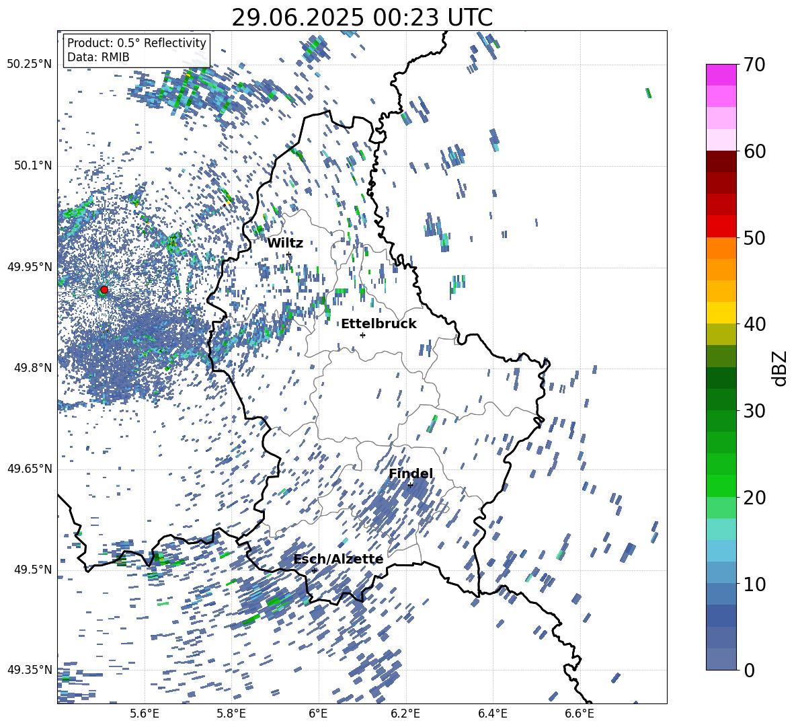
Task: Click the 0 colorbar tick value
Action: (x=749, y=670)
